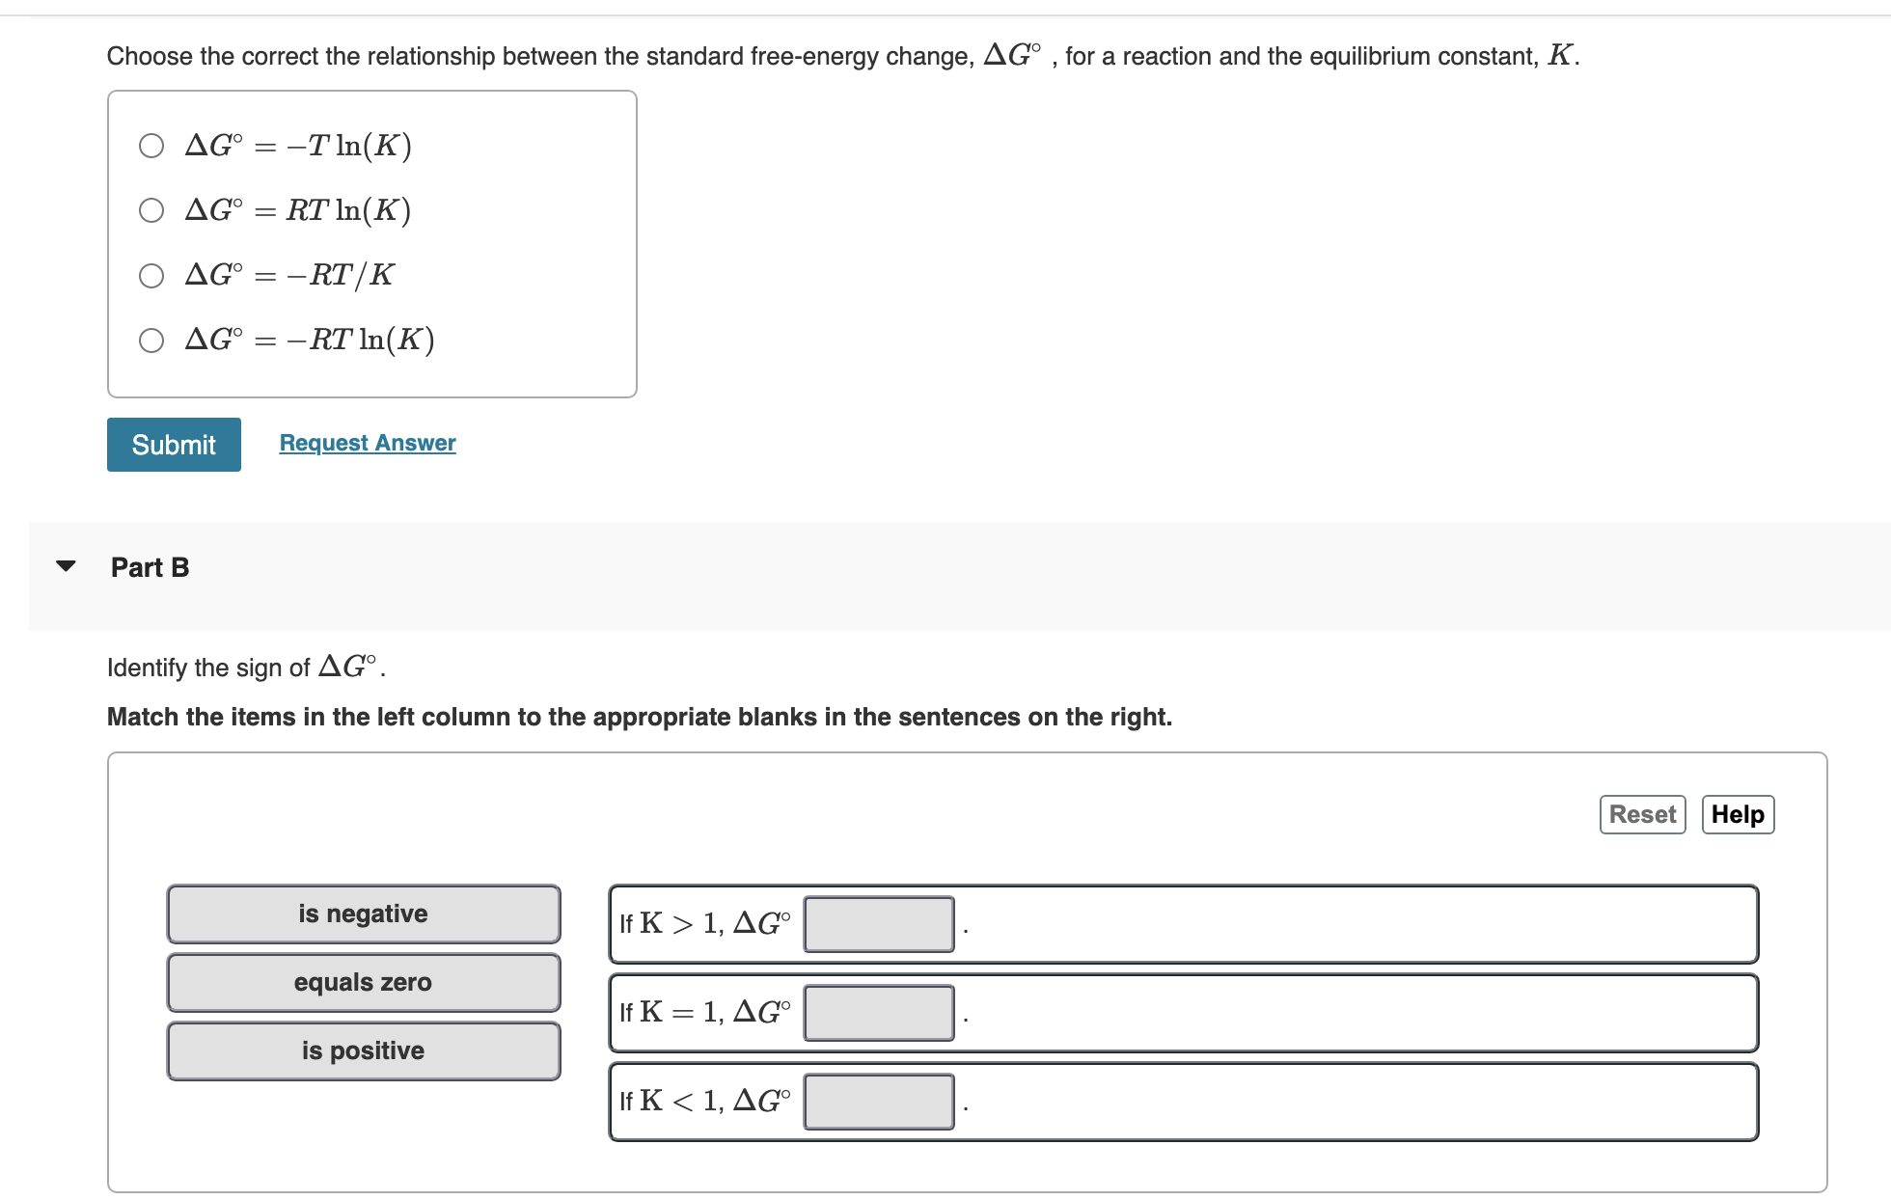Click the Reset button in Part B
Viewport: 1891px width, 1200px height.
click(x=1642, y=814)
